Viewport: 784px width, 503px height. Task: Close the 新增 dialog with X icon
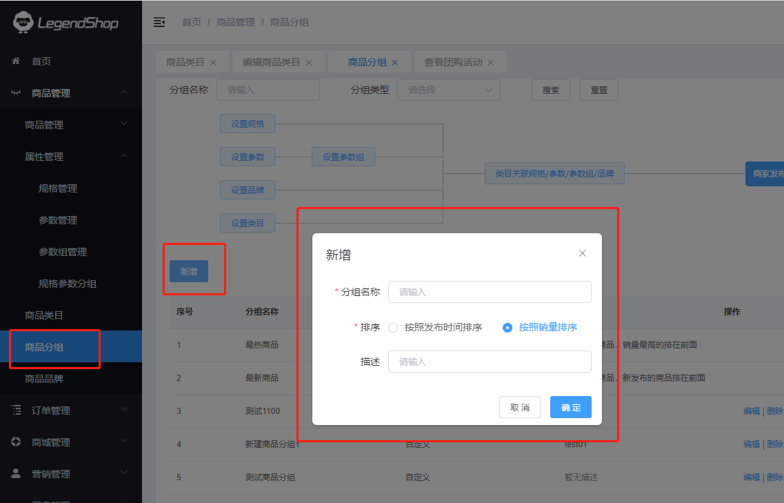pos(583,253)
